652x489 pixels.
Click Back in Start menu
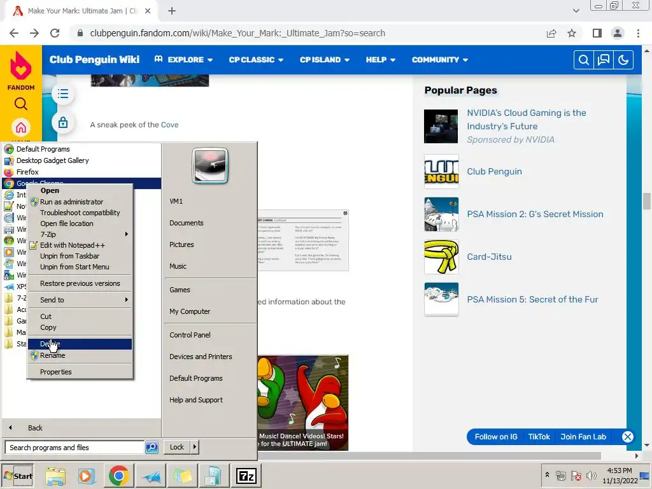pyautogui.click(x=35, y=428)
